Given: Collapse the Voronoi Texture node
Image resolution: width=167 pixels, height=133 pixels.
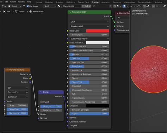Looking at the screenshot, I should pos(7,70).
